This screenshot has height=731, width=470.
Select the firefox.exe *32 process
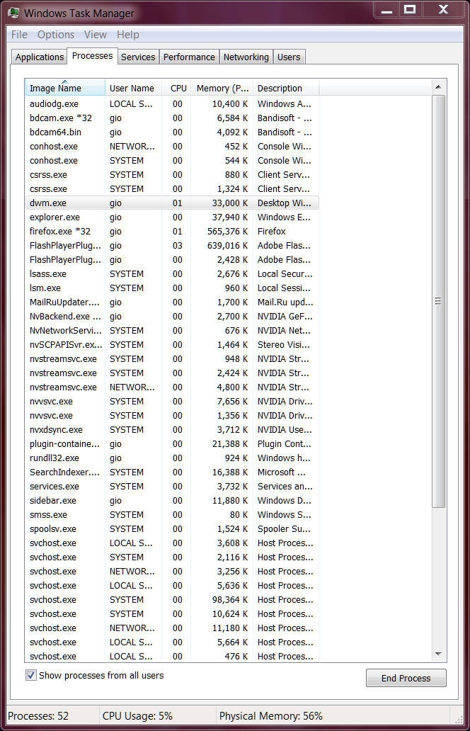tap(172, 231)
